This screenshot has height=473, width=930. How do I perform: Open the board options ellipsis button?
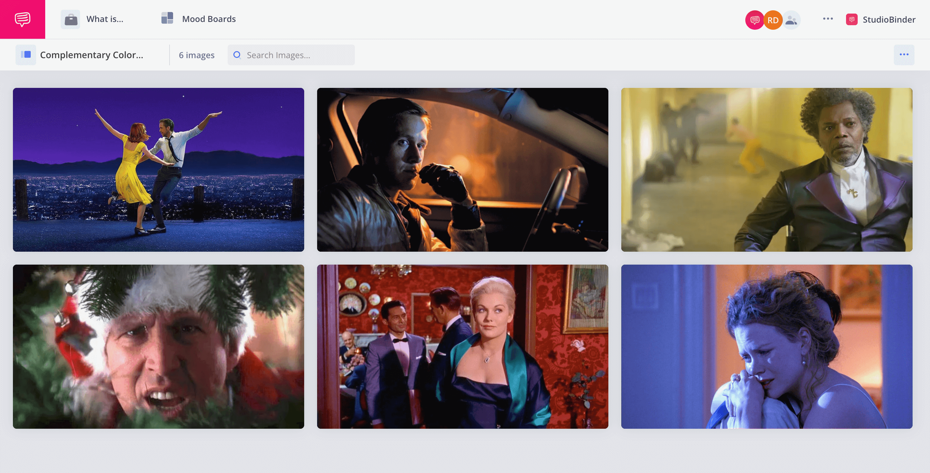point(904,55)
